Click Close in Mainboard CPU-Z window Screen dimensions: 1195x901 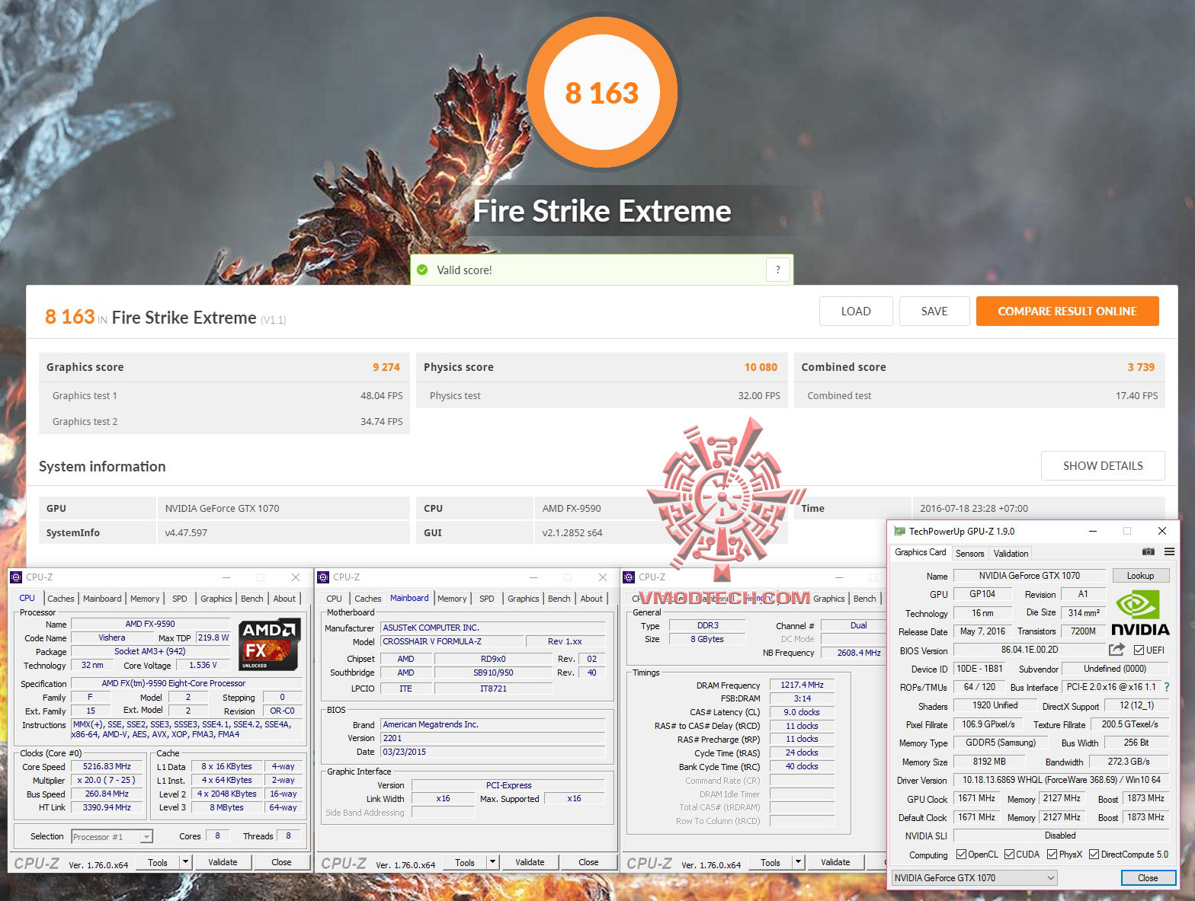(588, 862)
